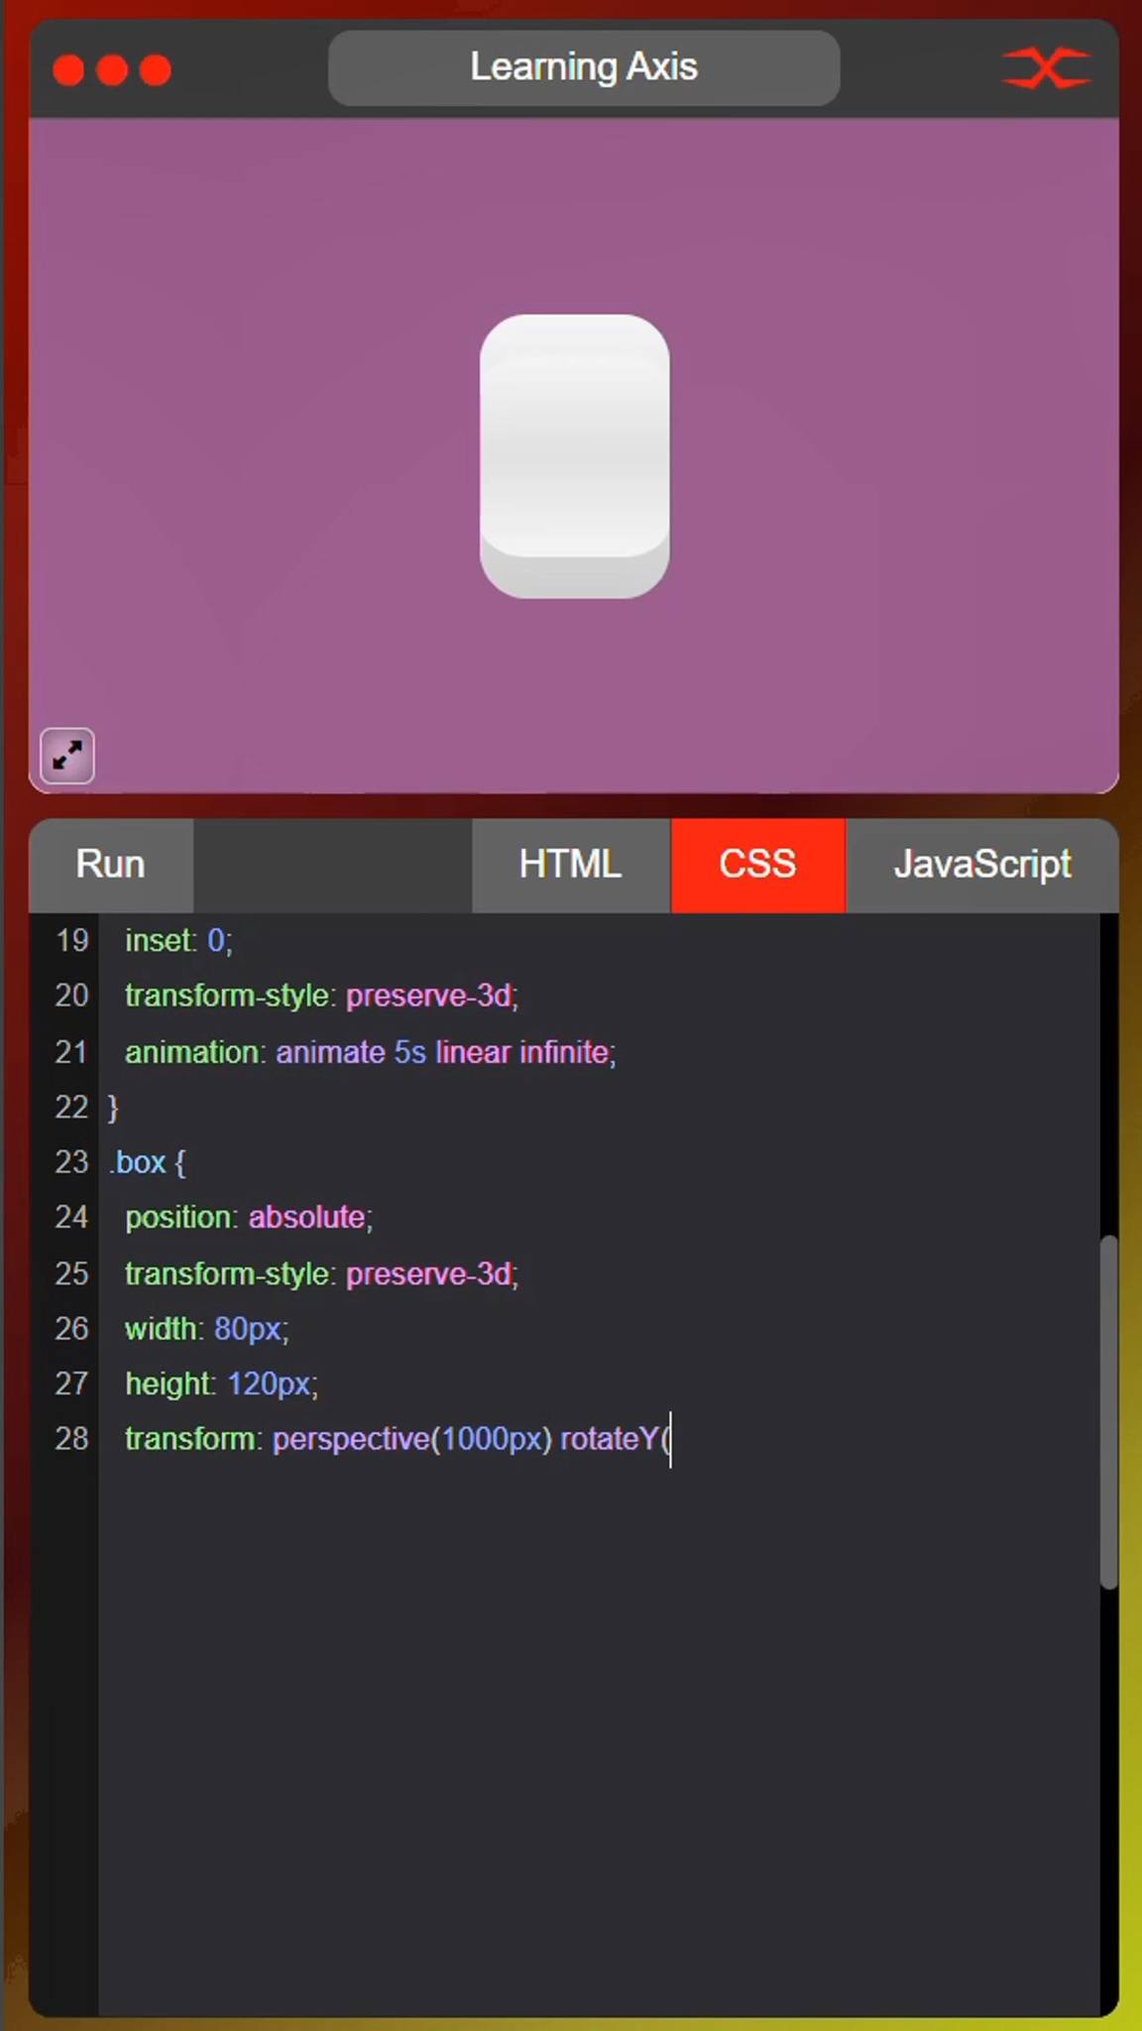Viewport: 1142px width, 2031px height.
Task: Click the red logo icon at top right
Action: [1047, 68]
